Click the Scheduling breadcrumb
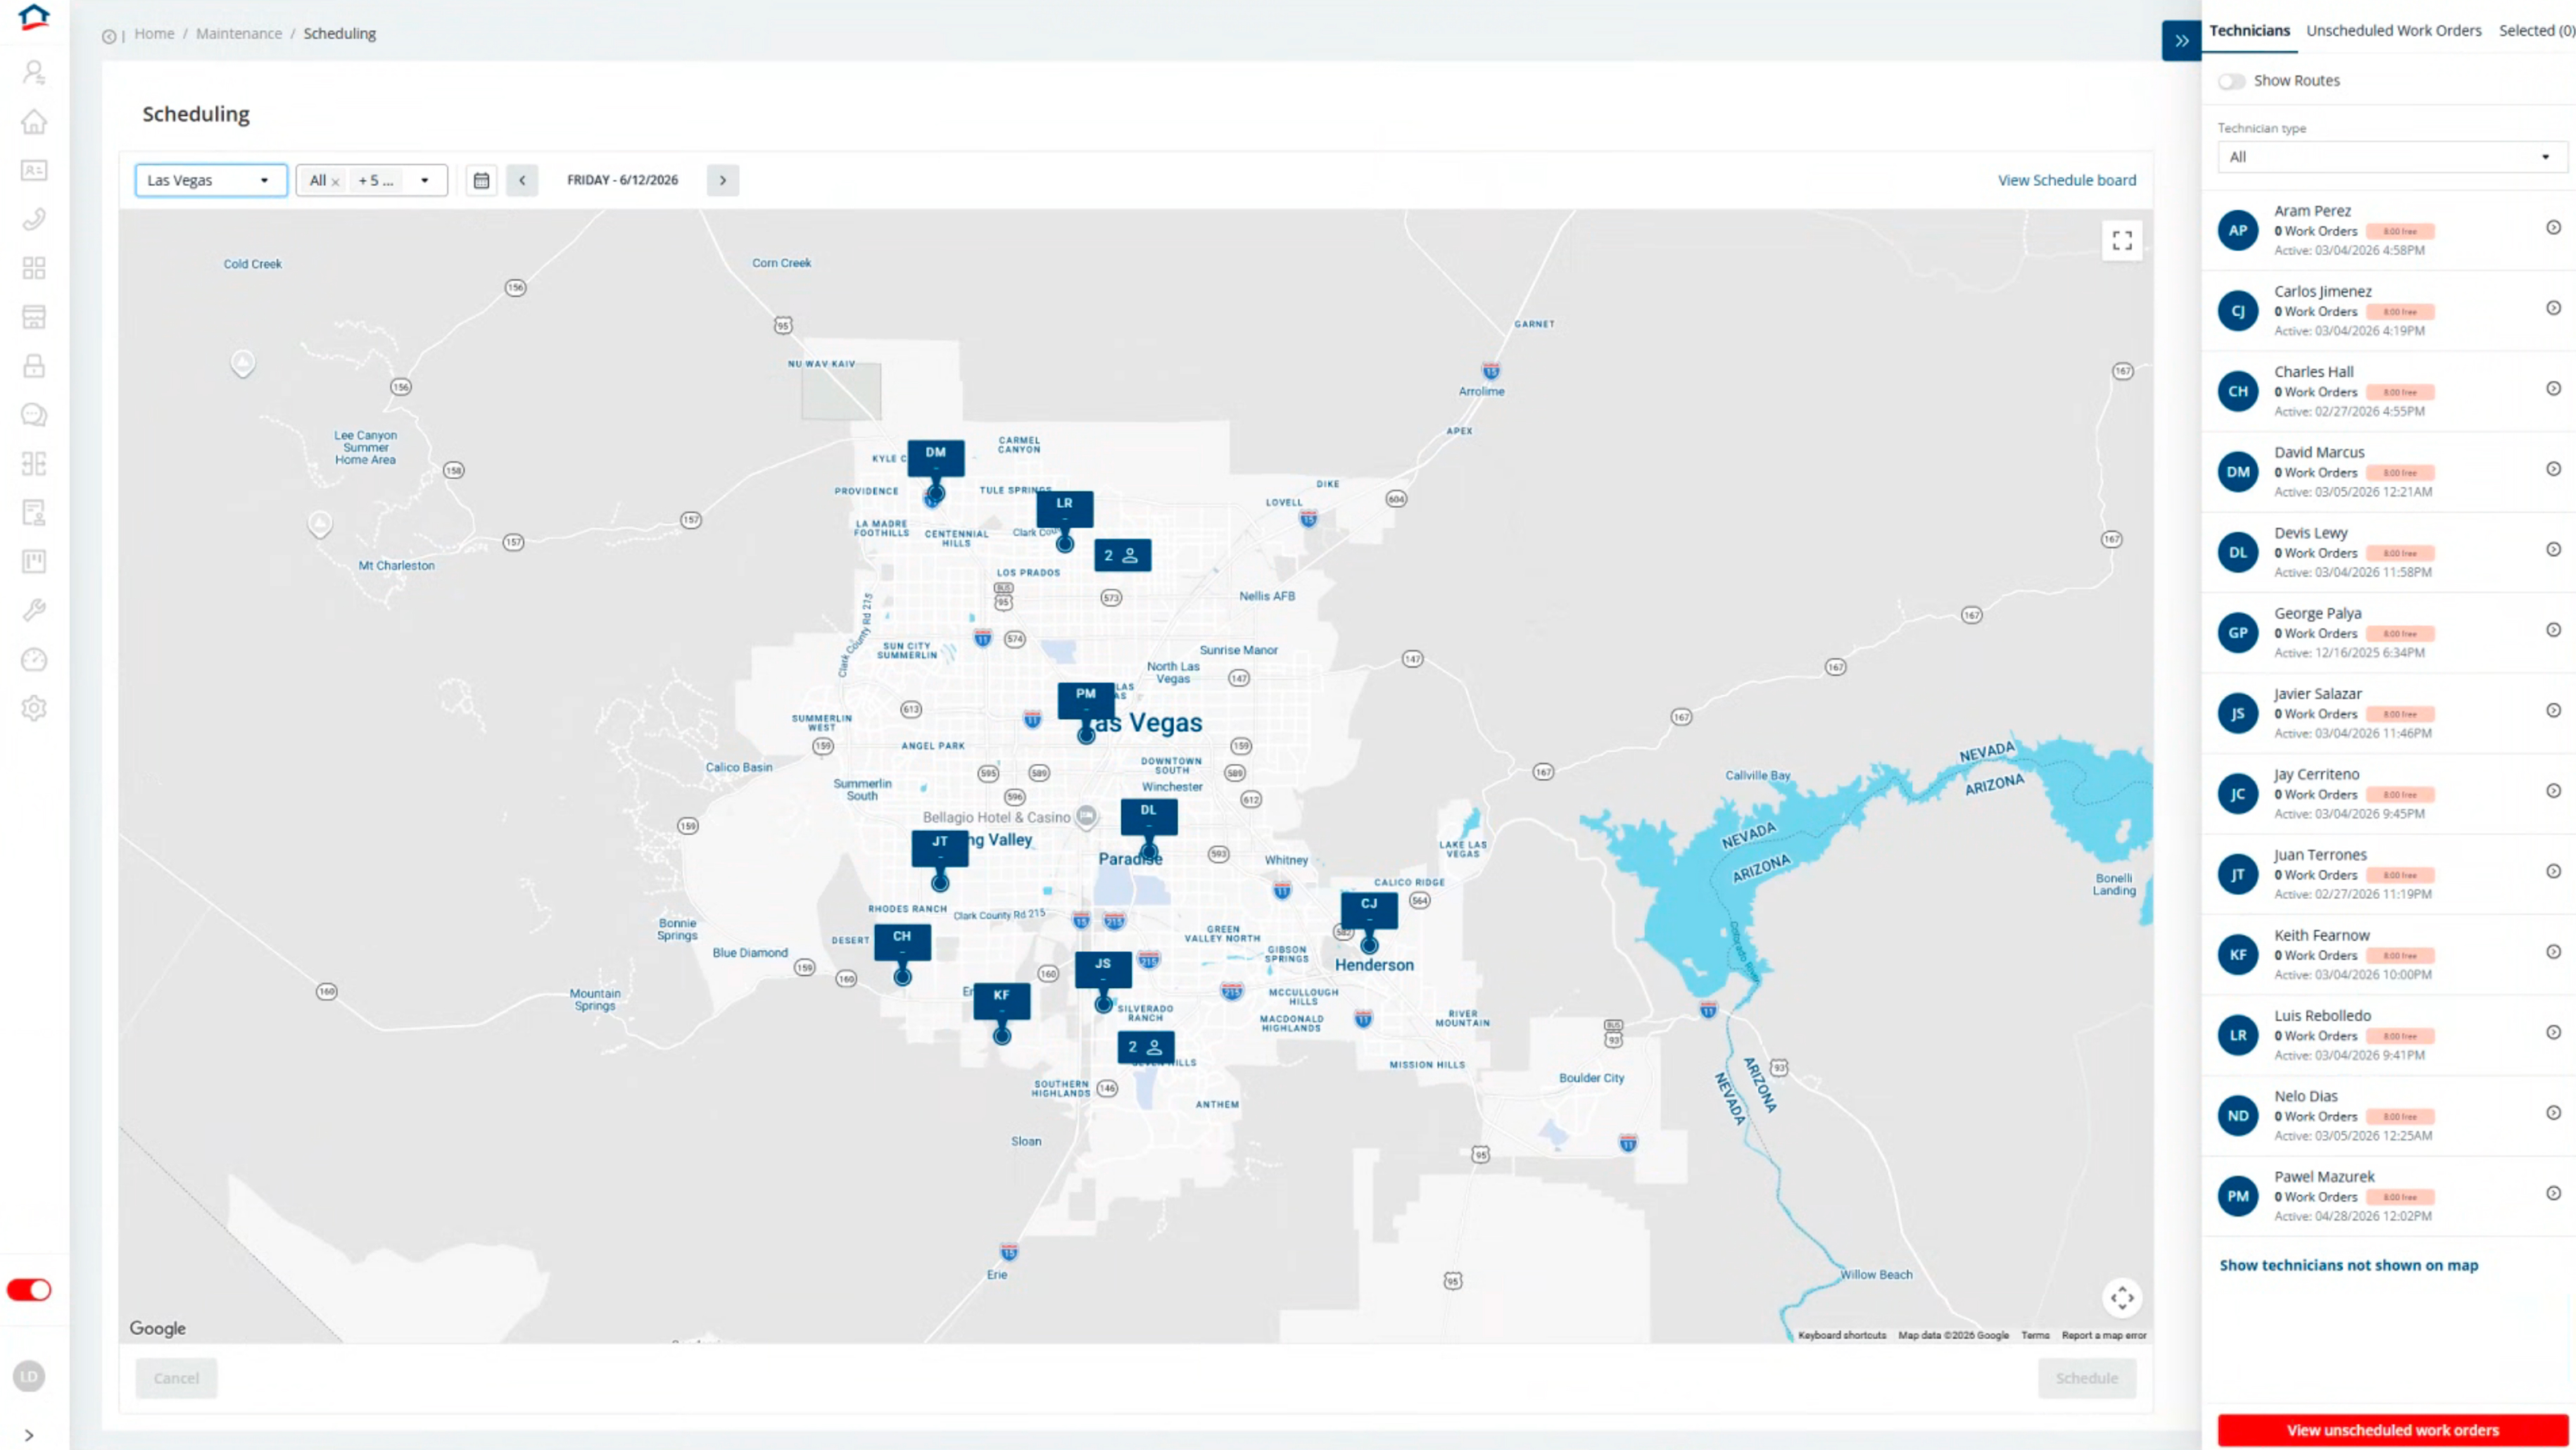This screenshot has width=2576, height=1450. [340, 34]
